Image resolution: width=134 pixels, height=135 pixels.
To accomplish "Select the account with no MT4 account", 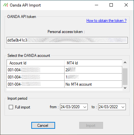I will click(64, 84).
